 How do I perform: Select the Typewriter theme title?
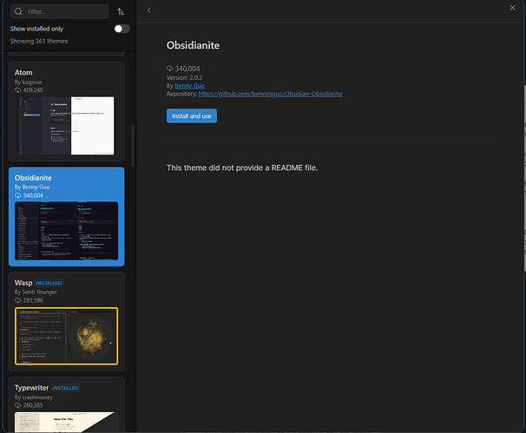tap(31, 388)
